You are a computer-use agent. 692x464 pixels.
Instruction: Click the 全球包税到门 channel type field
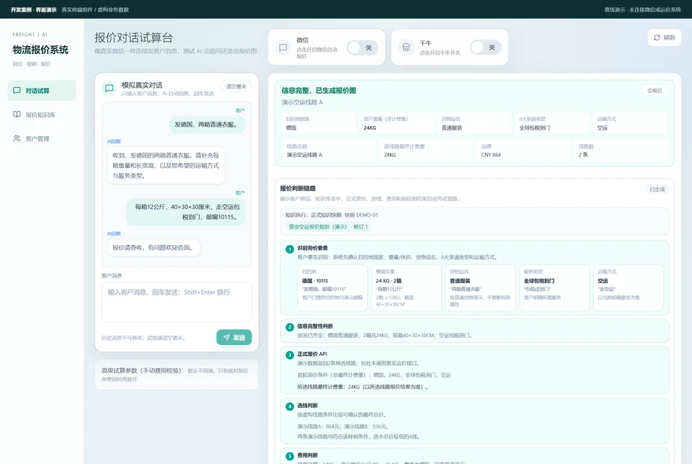point(552,123)
